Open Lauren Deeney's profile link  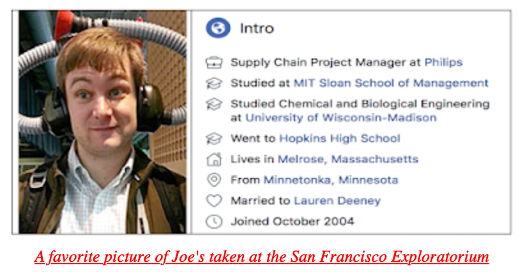click(337, 200)
